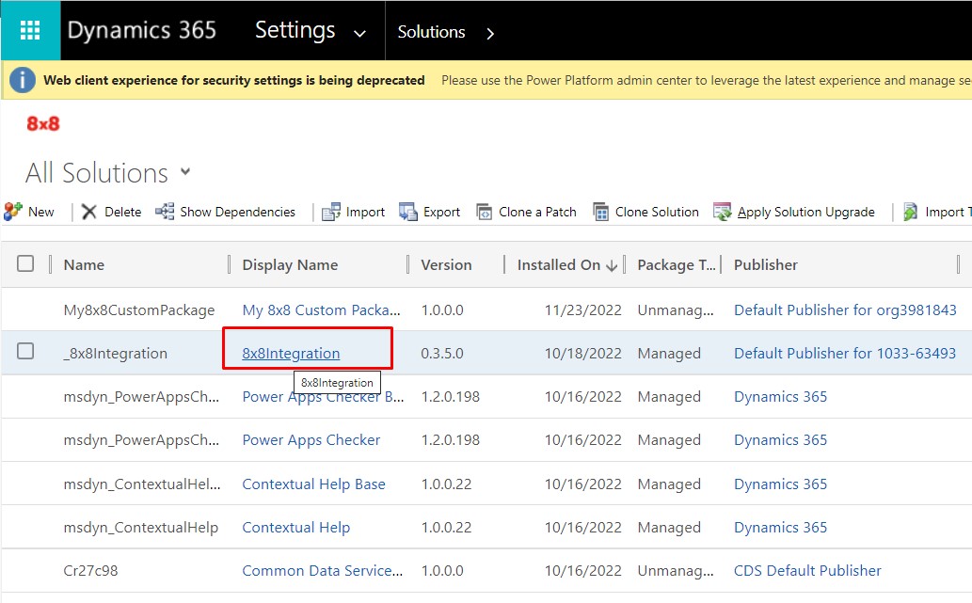
Task: Click the 10/18/2022 installed date
Action: pos(582,354)
